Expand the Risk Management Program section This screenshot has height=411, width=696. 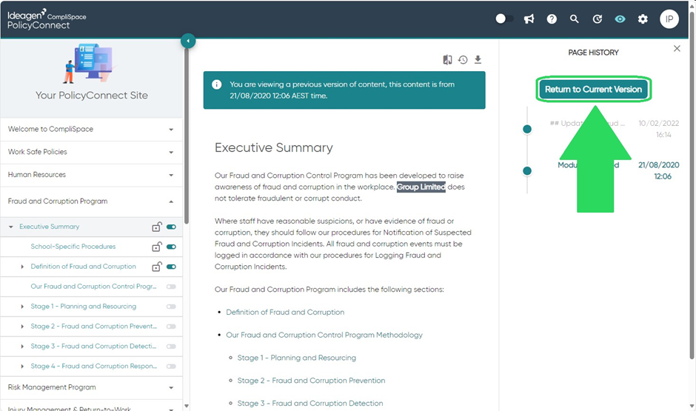click(x=91, y=387)
